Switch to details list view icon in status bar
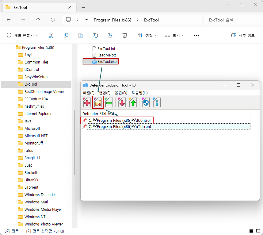This screenshot has width=263, height=235. 251,231
